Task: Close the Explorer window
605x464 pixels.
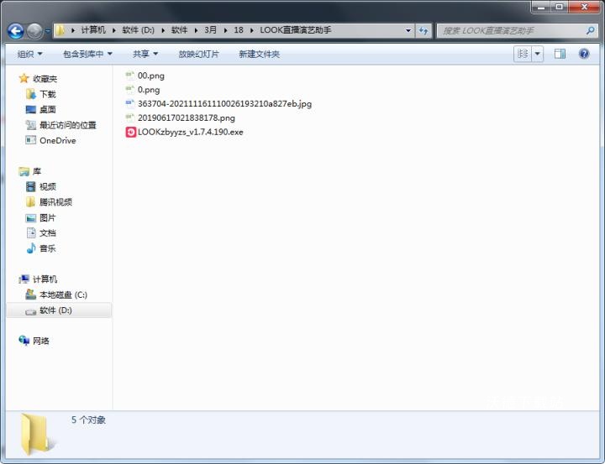Action: coord(584,7)
